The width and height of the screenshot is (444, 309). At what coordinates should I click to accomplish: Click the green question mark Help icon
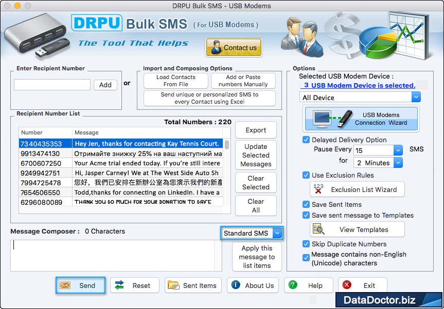point(293,285)
